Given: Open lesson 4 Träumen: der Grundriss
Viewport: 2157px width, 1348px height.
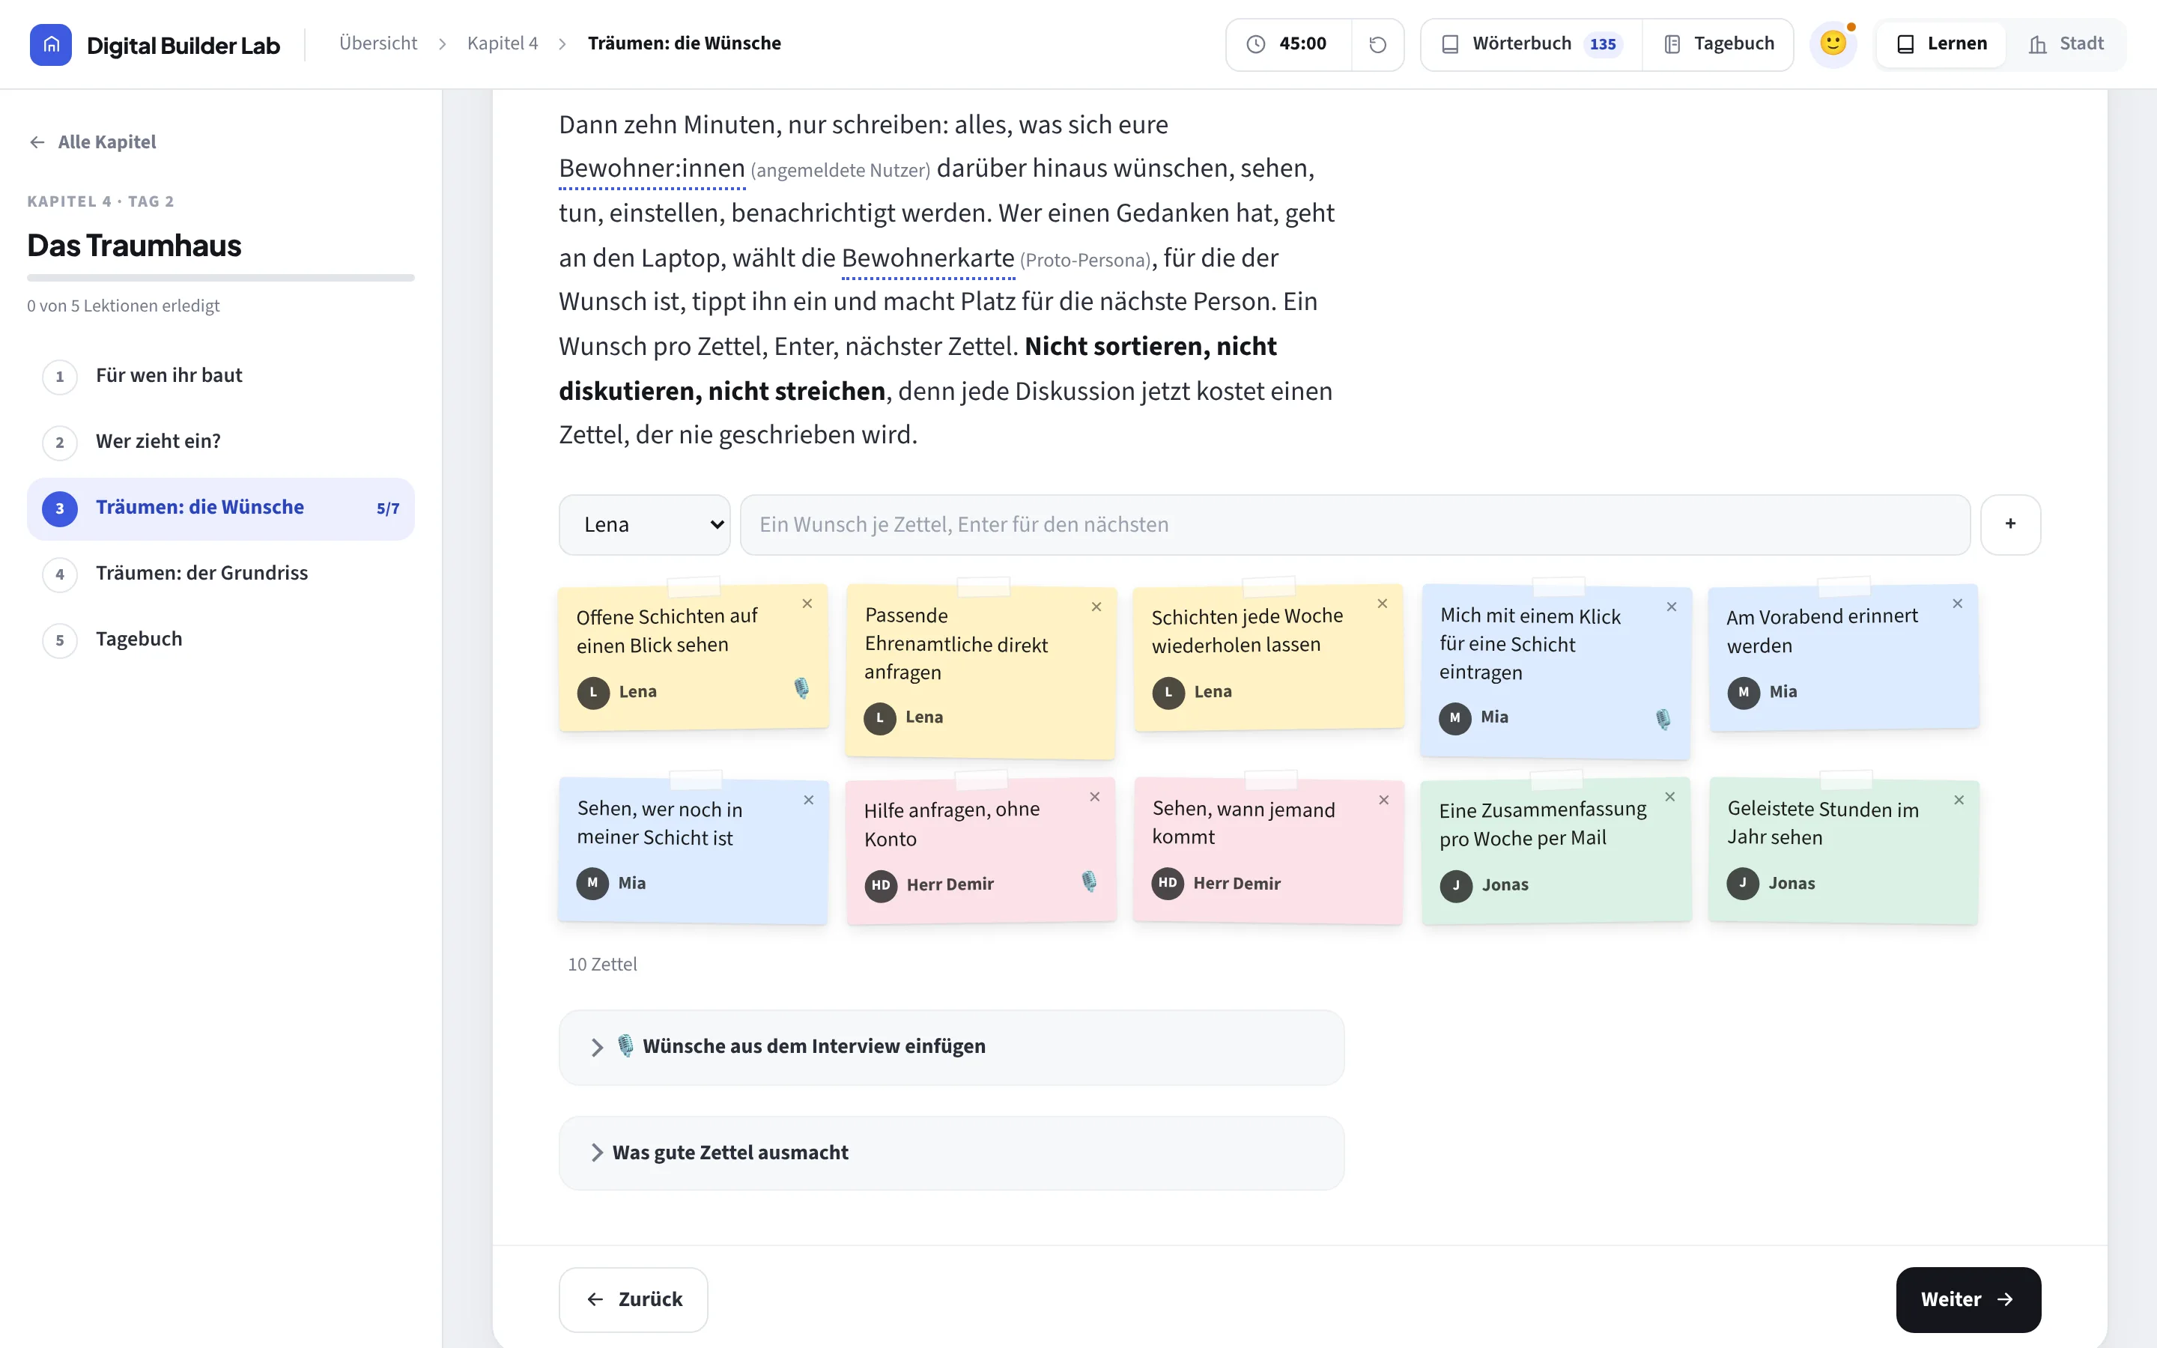Looking at the screenshot, I should pyautogui.click(x=221, y=574).
